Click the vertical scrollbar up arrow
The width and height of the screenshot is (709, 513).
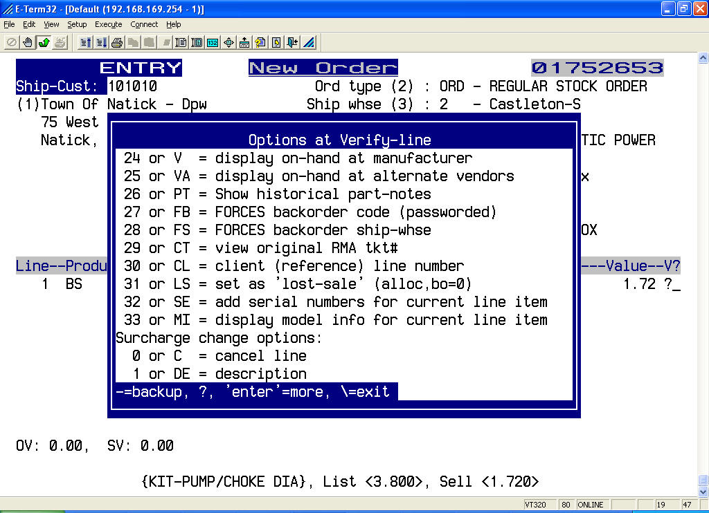tap(703, 58)
